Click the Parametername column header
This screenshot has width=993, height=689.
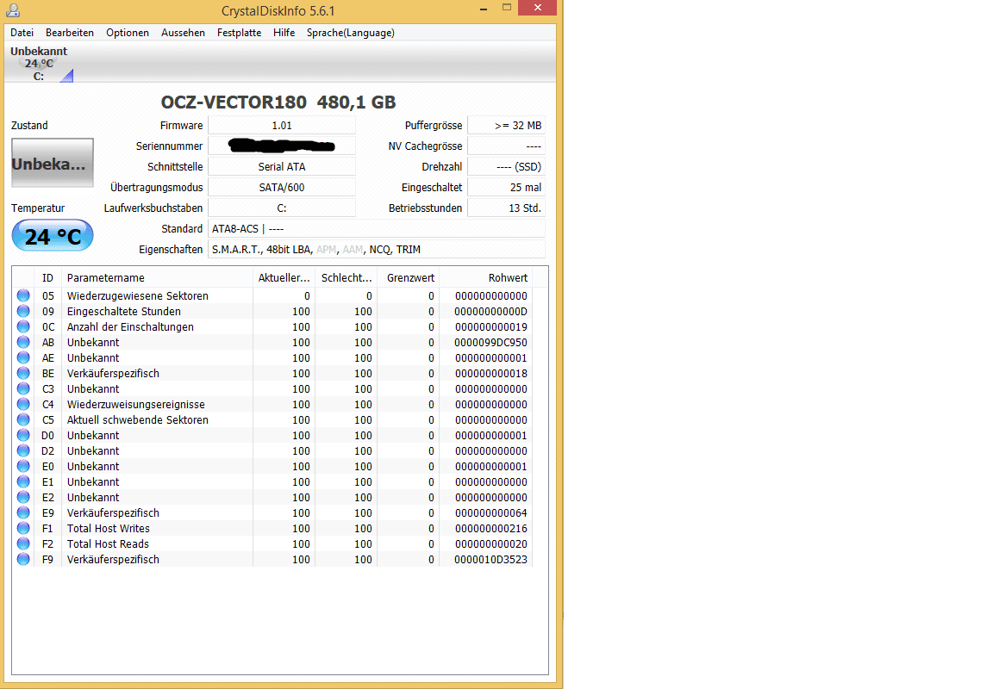point(157,277)
